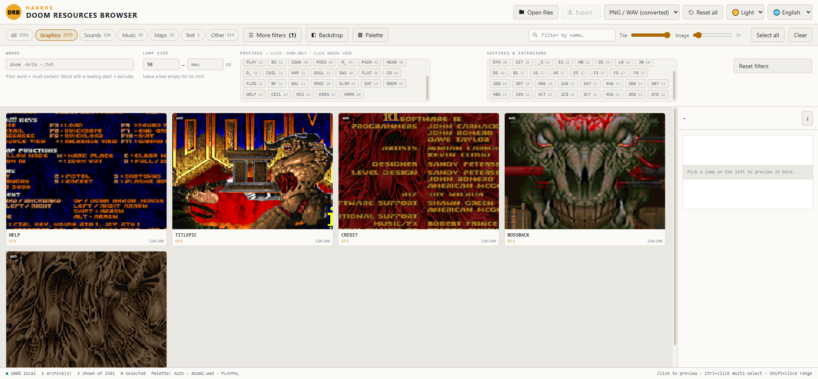This screenshot has width=818, height=379.
Task: Toggle the FLAT prefix chip
Action: (370, 73)
